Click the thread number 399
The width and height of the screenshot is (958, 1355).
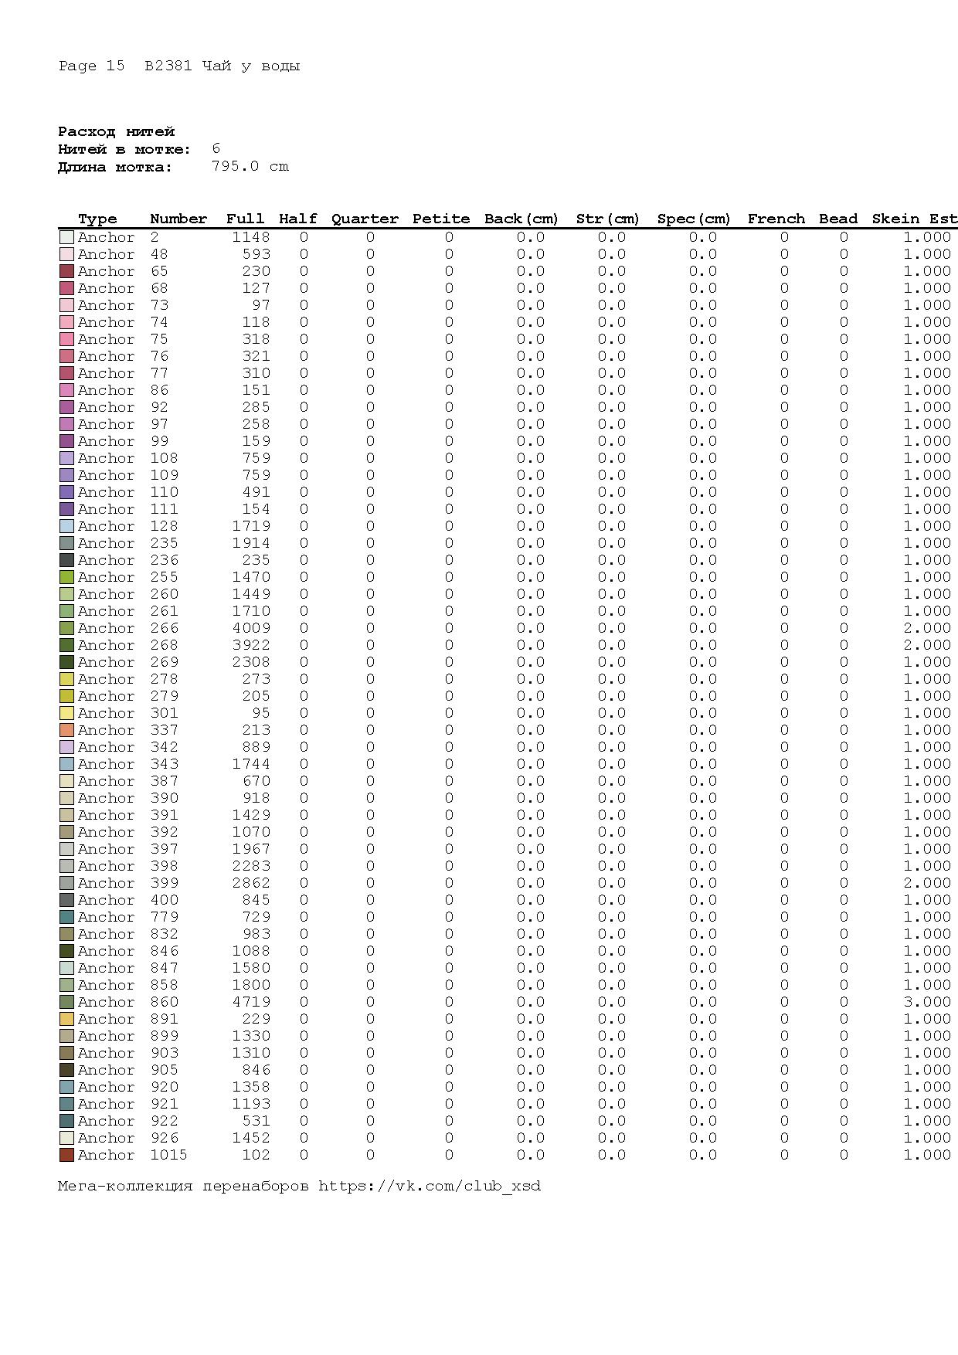coord(164,883)
